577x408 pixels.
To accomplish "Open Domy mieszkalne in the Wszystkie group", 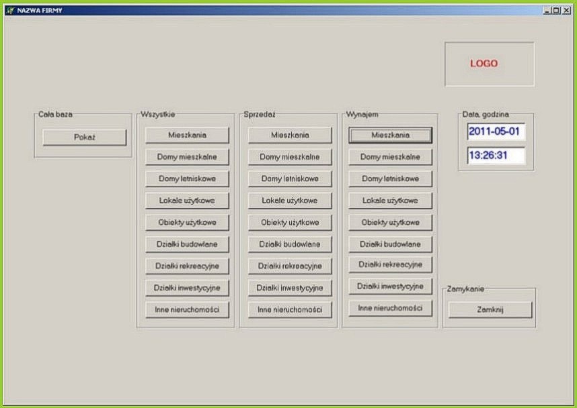I will click(187, 157).
